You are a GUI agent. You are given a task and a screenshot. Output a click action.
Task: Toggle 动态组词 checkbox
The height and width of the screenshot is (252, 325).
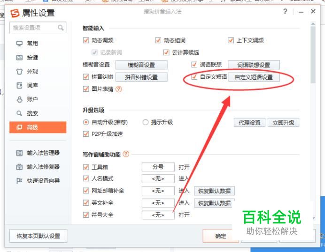coord(158,40)
